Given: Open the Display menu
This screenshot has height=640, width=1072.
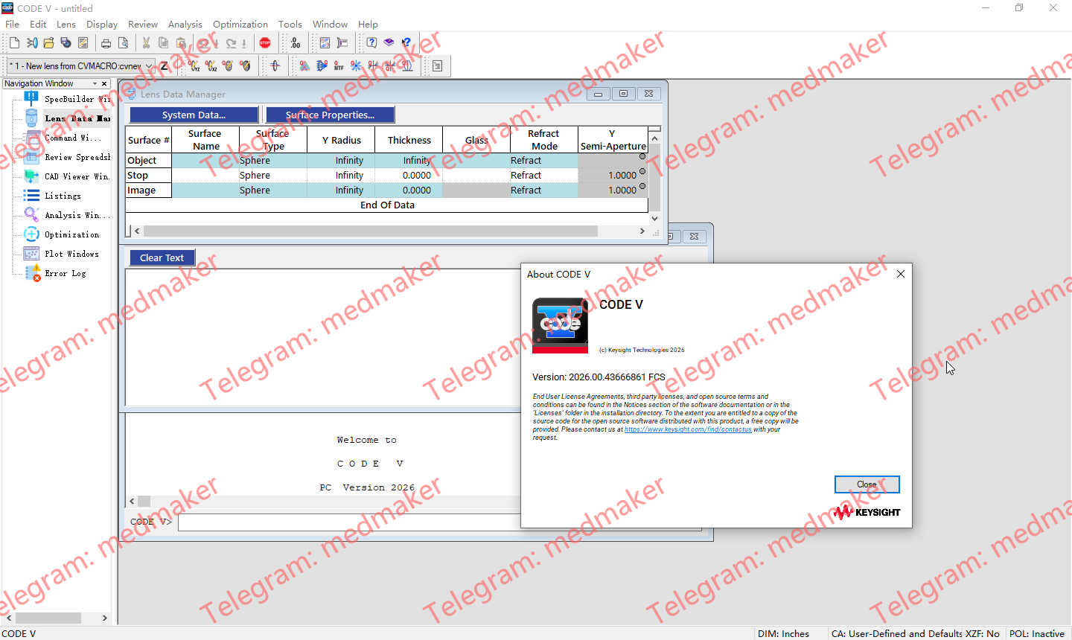Looking at the screenshot, I should (x=102, y=24).
